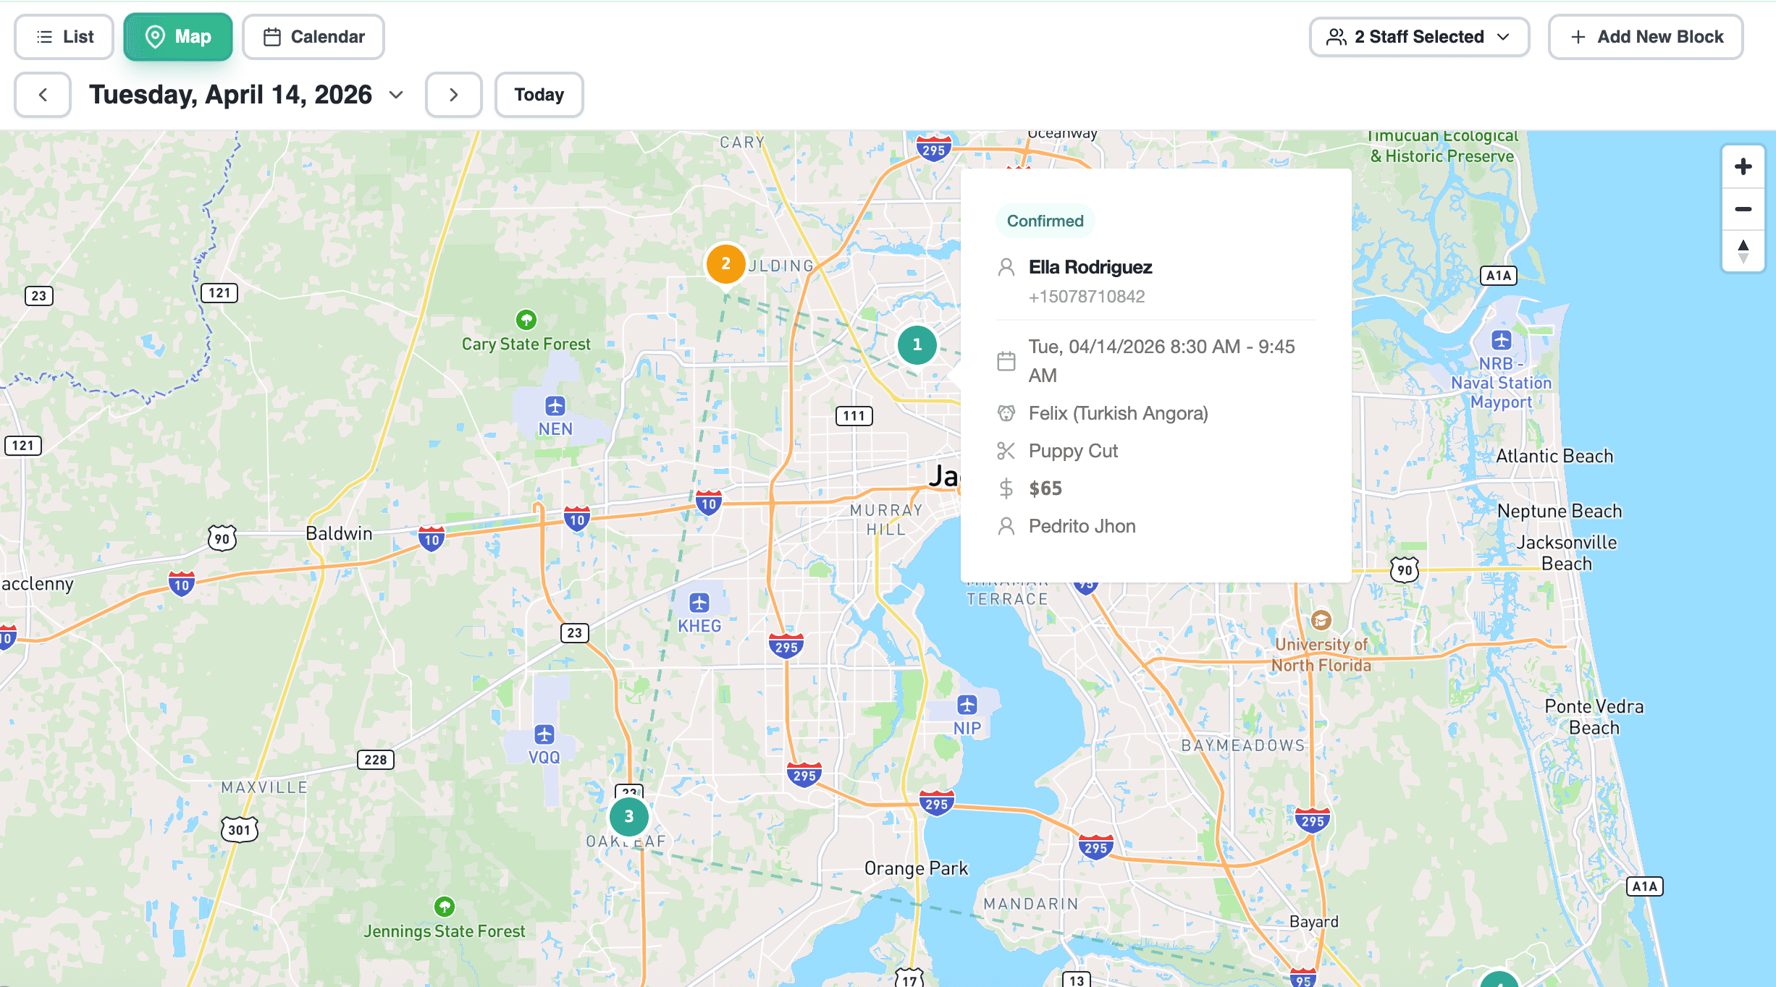1776x987 pixels.
Task: Click the Today button
Action: coord(539,95)
